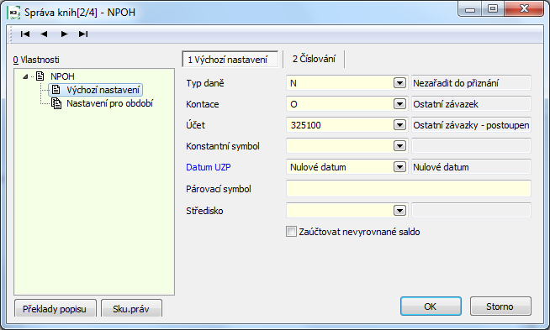
Task: Click the blue Datum UZP label link
Action: pos(209,167)
